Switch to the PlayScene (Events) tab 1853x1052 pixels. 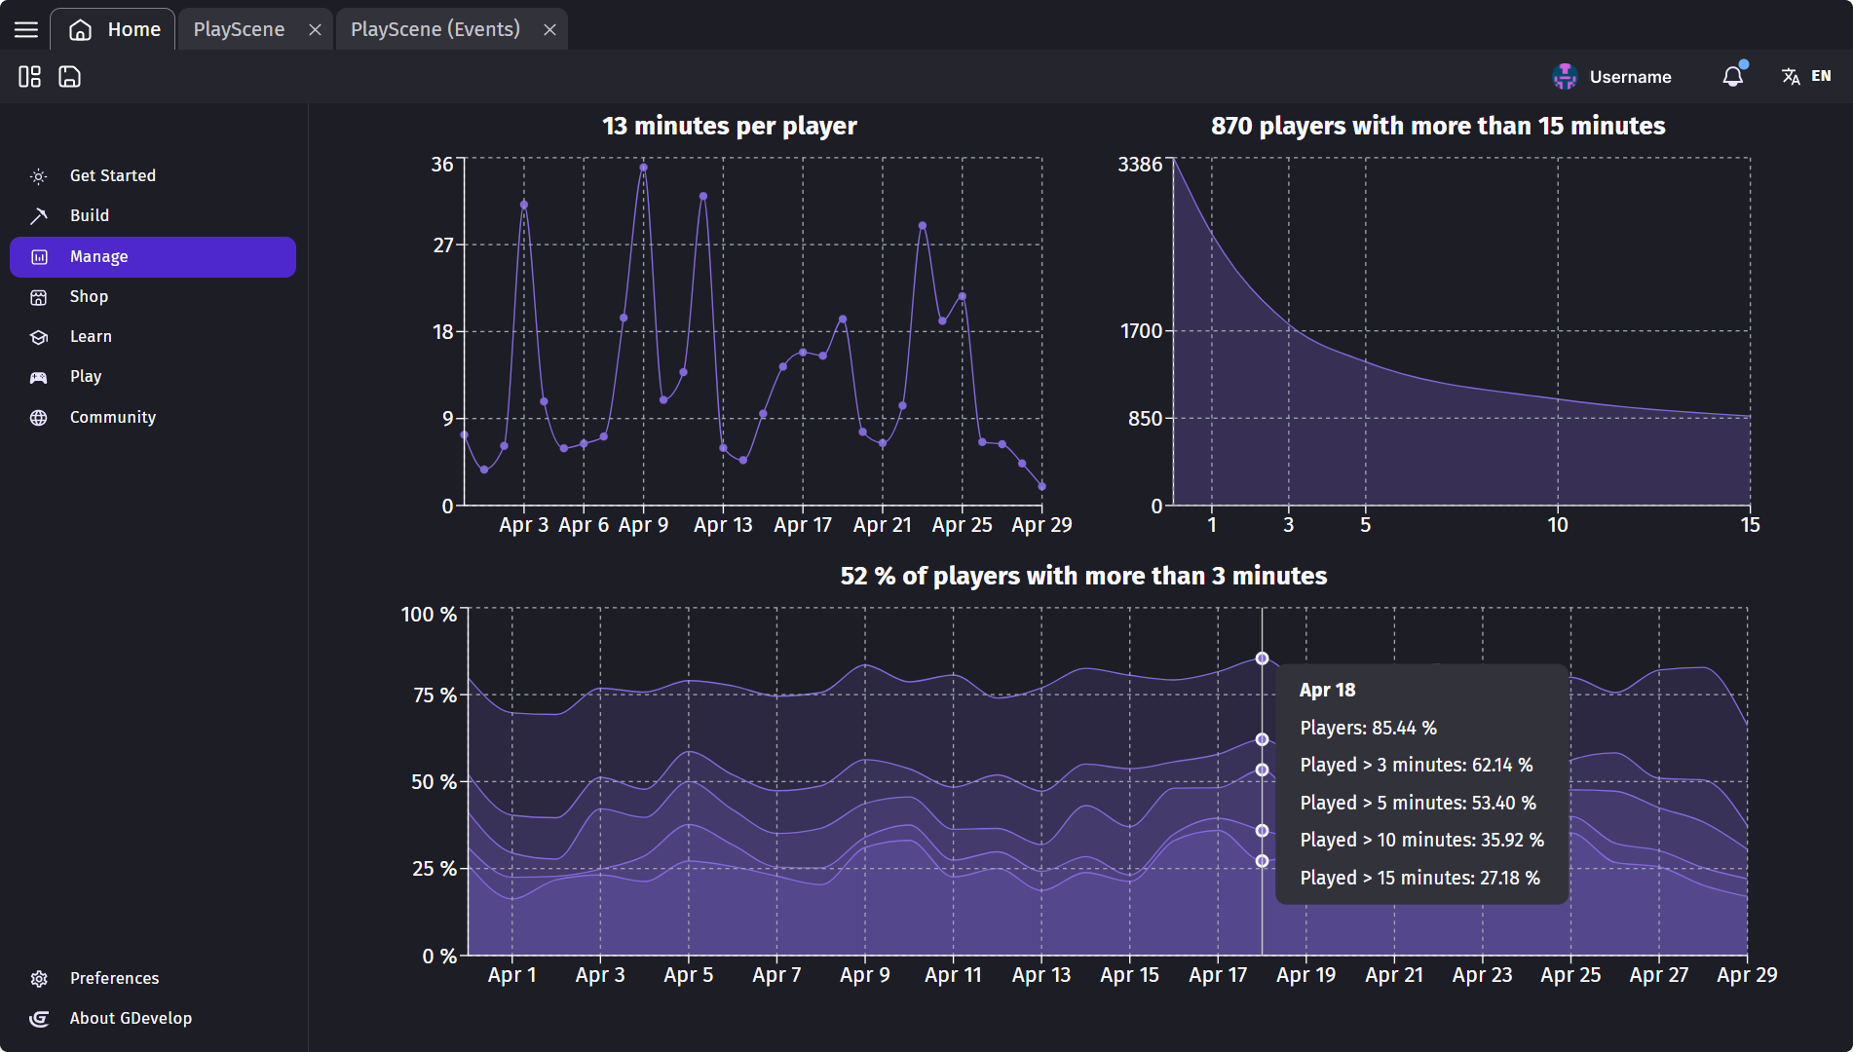pyautogui.click(x=436, y=28)
